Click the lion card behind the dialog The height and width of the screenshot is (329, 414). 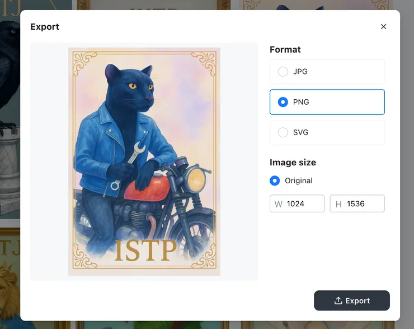coord(10,280)
